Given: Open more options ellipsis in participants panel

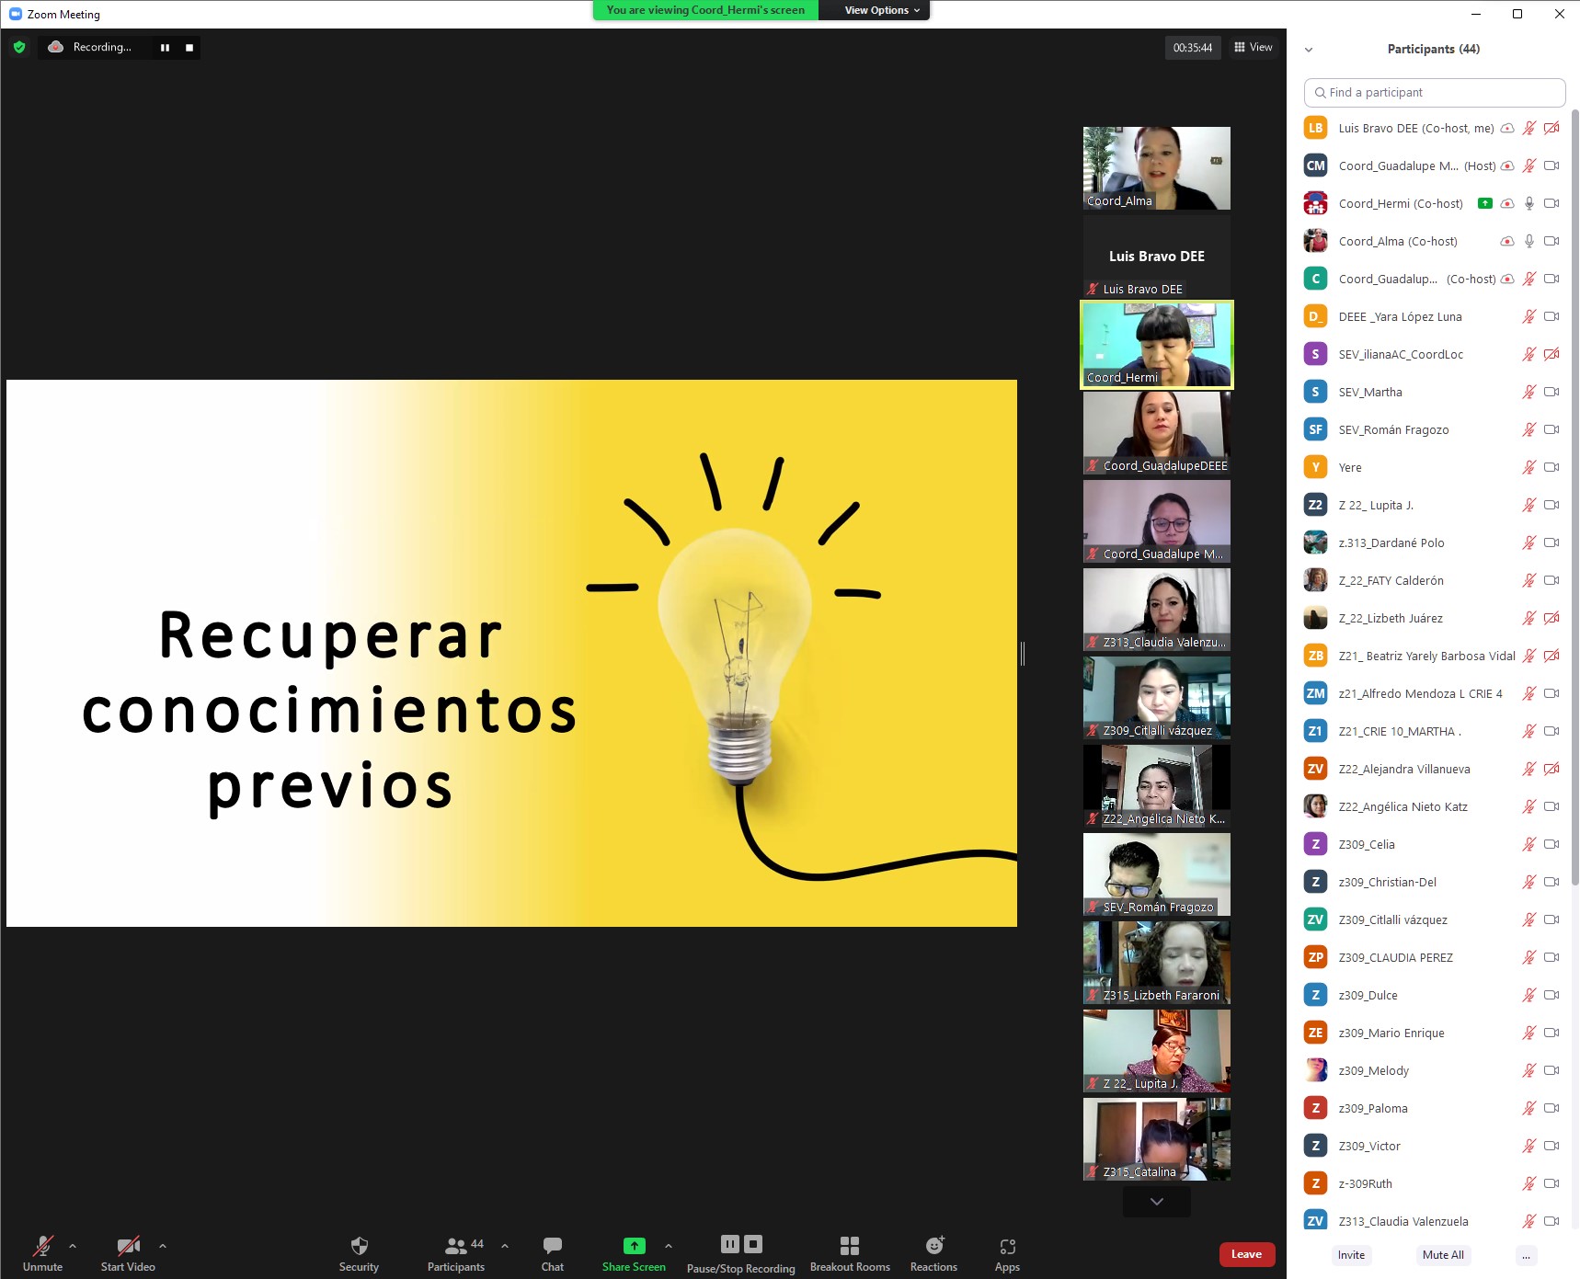Looking at the screenshot, I should coord(1526,1255).
